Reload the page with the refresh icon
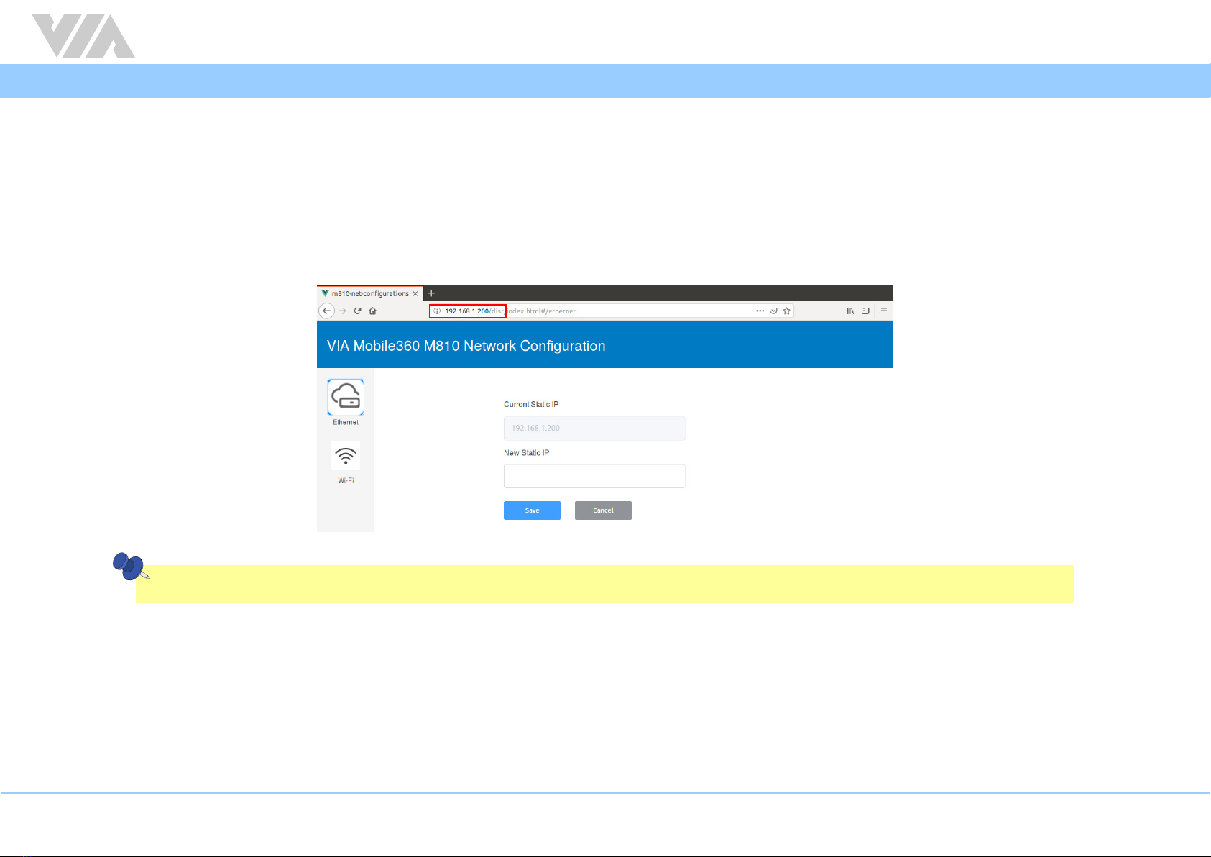Screen dimensions: 1211x857 tap(357, 311)
